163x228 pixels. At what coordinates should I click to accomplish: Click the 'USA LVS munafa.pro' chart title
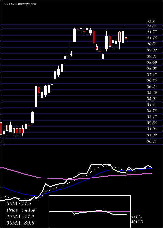pos(20,4)
